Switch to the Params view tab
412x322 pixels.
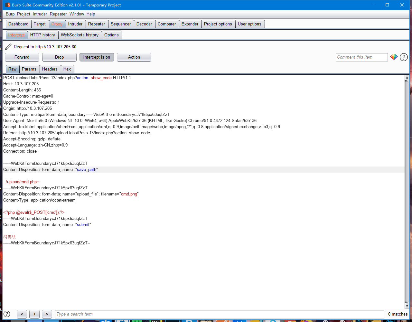(29, 69)
